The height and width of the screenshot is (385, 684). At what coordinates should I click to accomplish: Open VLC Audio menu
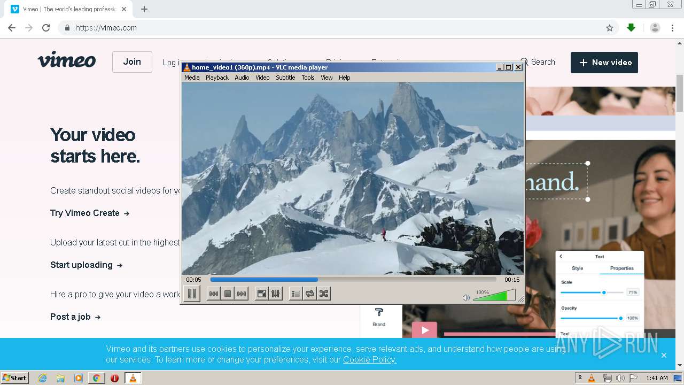242,78
